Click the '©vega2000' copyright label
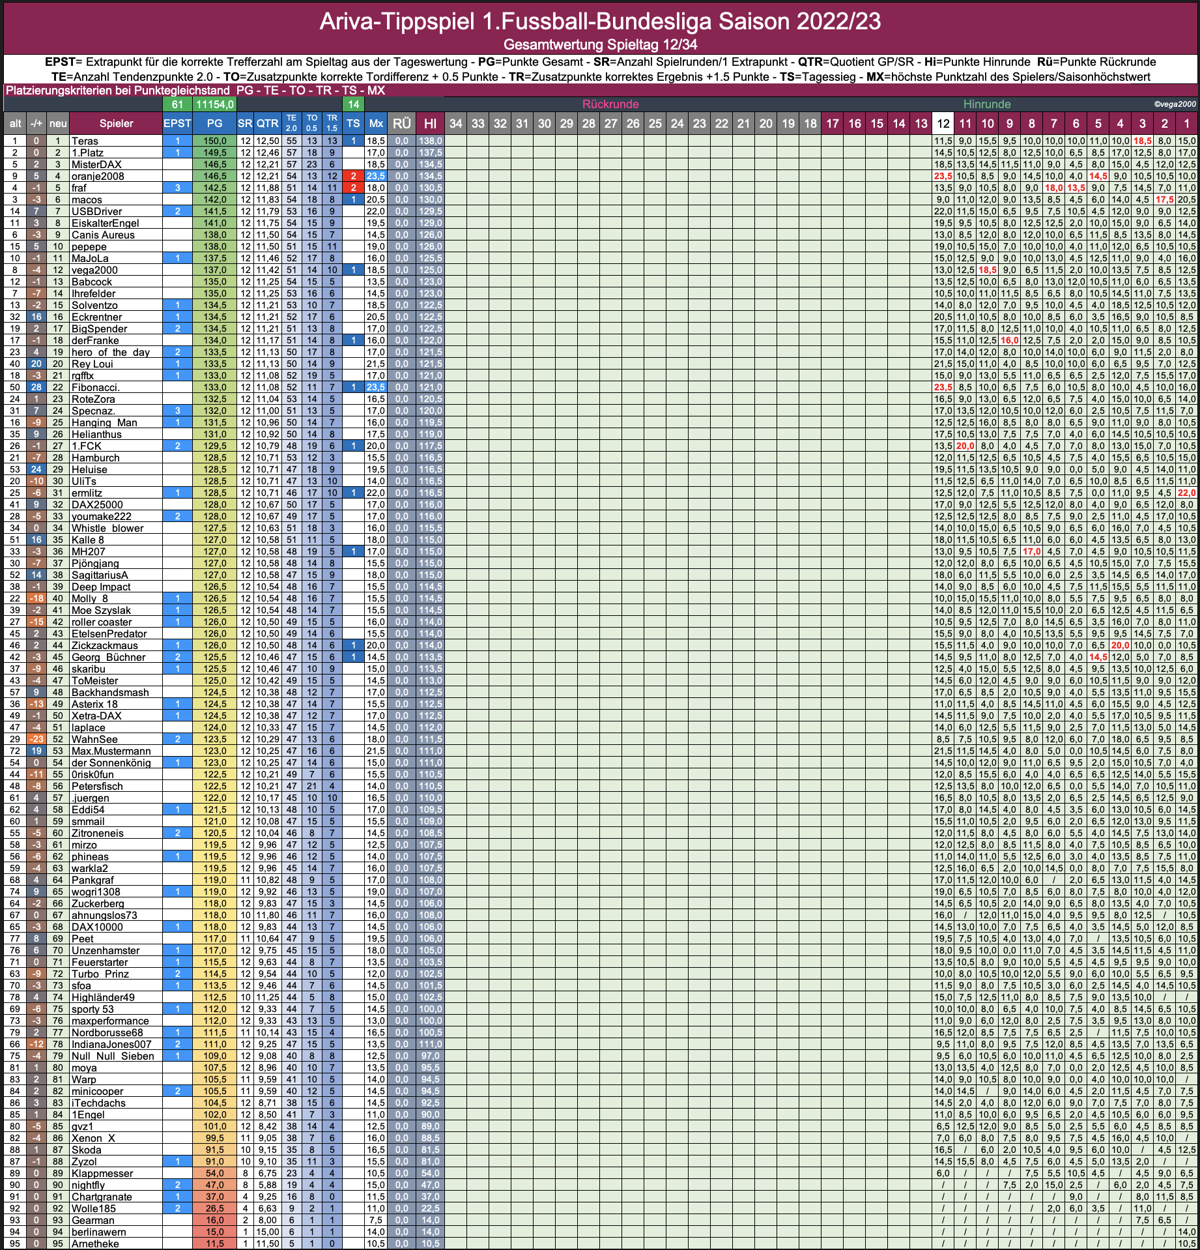 1175,104
